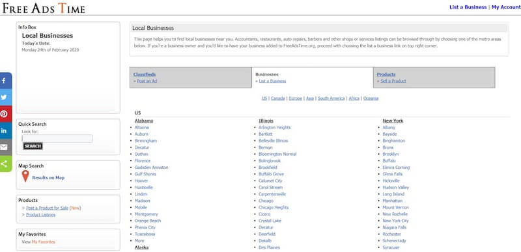Select Albany city link
The height and width of the screenshot is (252, 521).
pyautogui.click(x=389, y=127)
